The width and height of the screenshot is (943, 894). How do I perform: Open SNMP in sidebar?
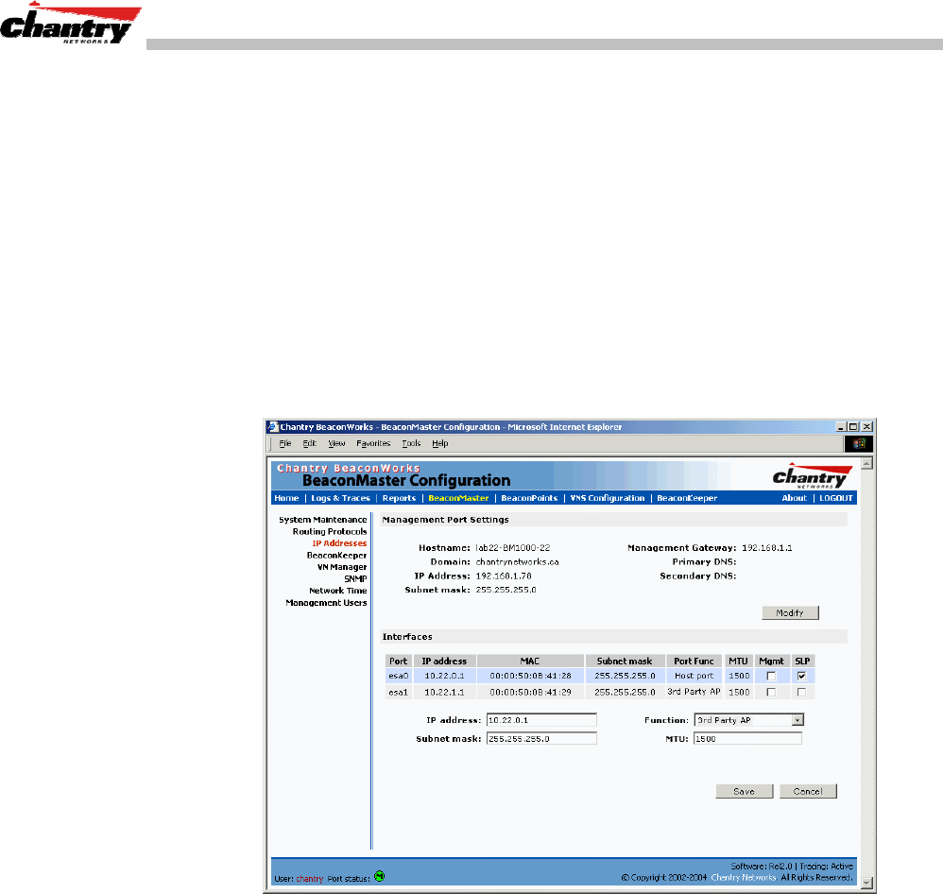coord(355,578)
